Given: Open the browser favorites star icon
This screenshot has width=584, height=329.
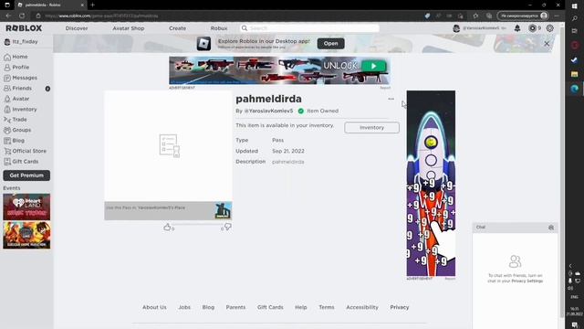Looking at the screenshot, I should point(475,16).
